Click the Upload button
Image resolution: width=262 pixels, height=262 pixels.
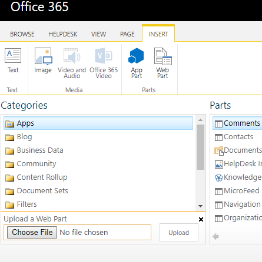(179, 233)
